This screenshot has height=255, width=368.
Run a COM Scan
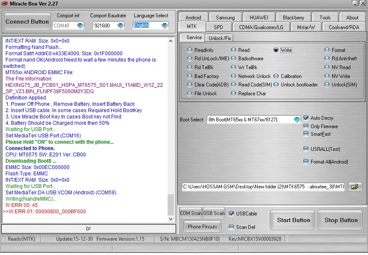click(x=190, y=213)
